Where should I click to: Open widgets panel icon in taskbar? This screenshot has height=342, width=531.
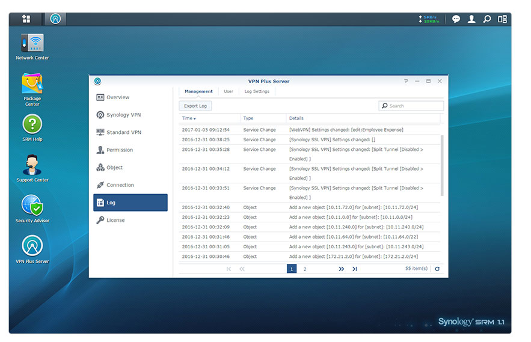502,19
